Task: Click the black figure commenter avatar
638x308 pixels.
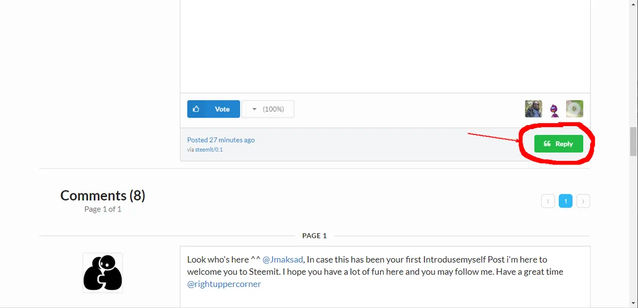Action: pos(103,273)
